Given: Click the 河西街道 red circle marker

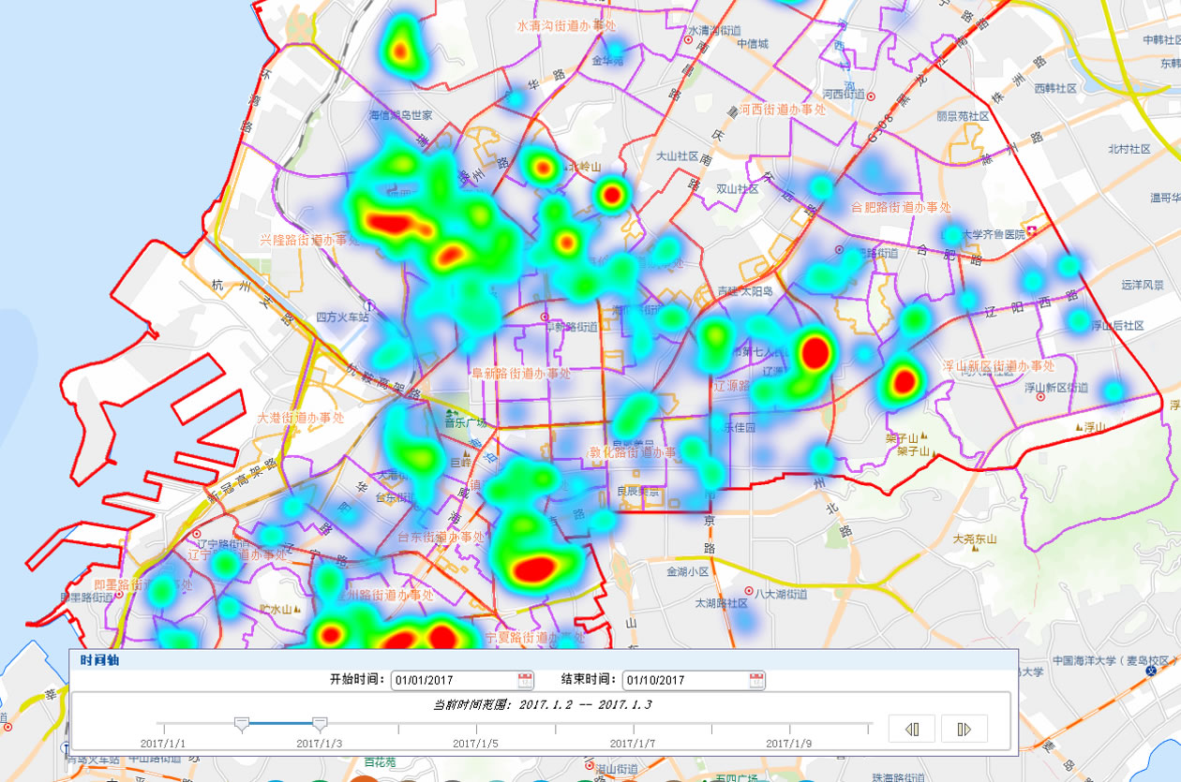Looking at the screenshot, I should (871, 96).
